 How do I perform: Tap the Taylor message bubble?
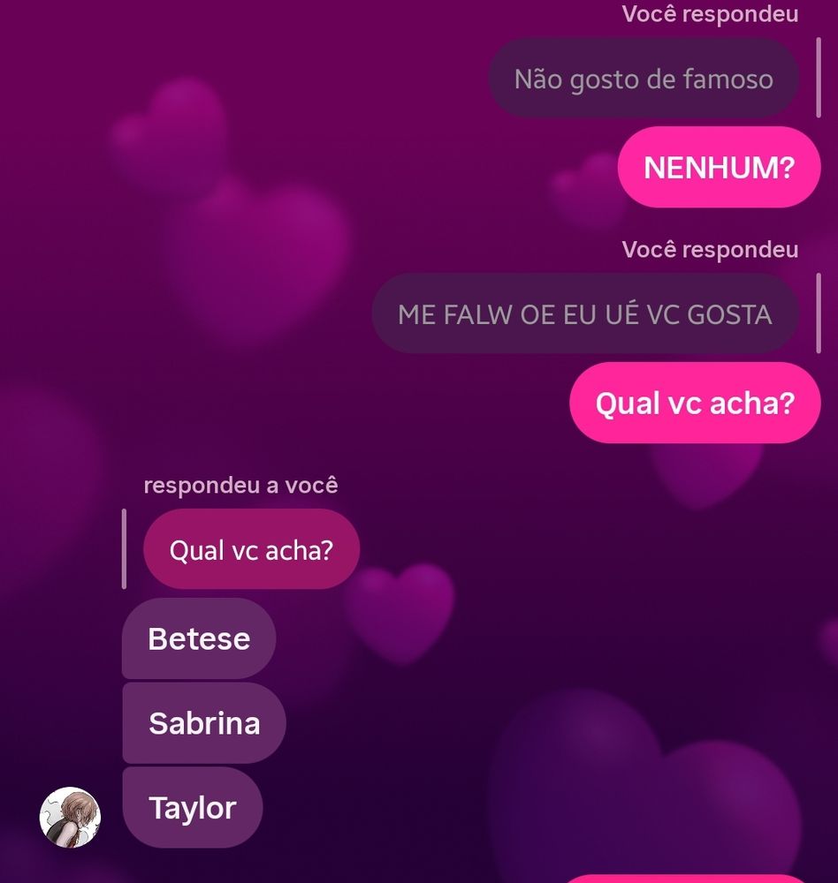tap(193, 808)
